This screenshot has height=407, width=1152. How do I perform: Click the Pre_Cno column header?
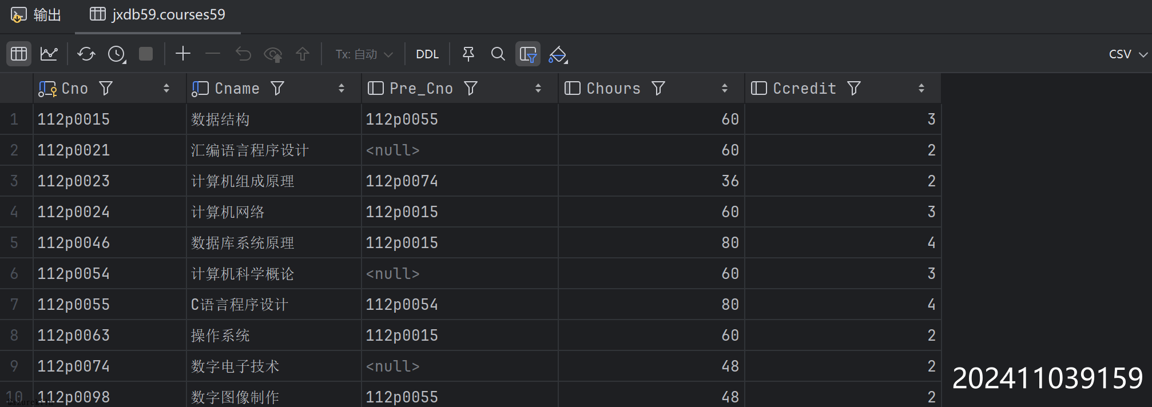(x=421, y=88)
